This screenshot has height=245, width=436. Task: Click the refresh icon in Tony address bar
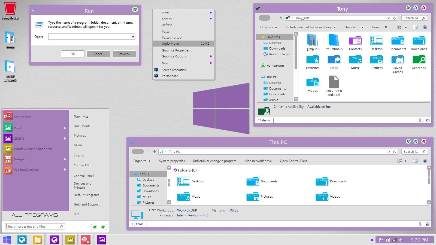[395, 18]
